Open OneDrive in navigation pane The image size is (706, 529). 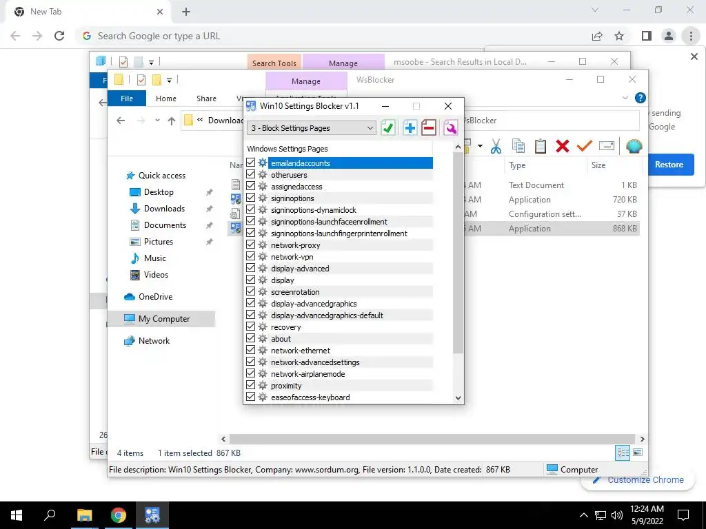(155, 297)
